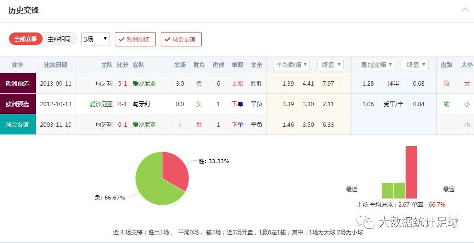Click the 输 result in the 盘路 column
This screenshot has height=243, width=474.
click(446, 104)
